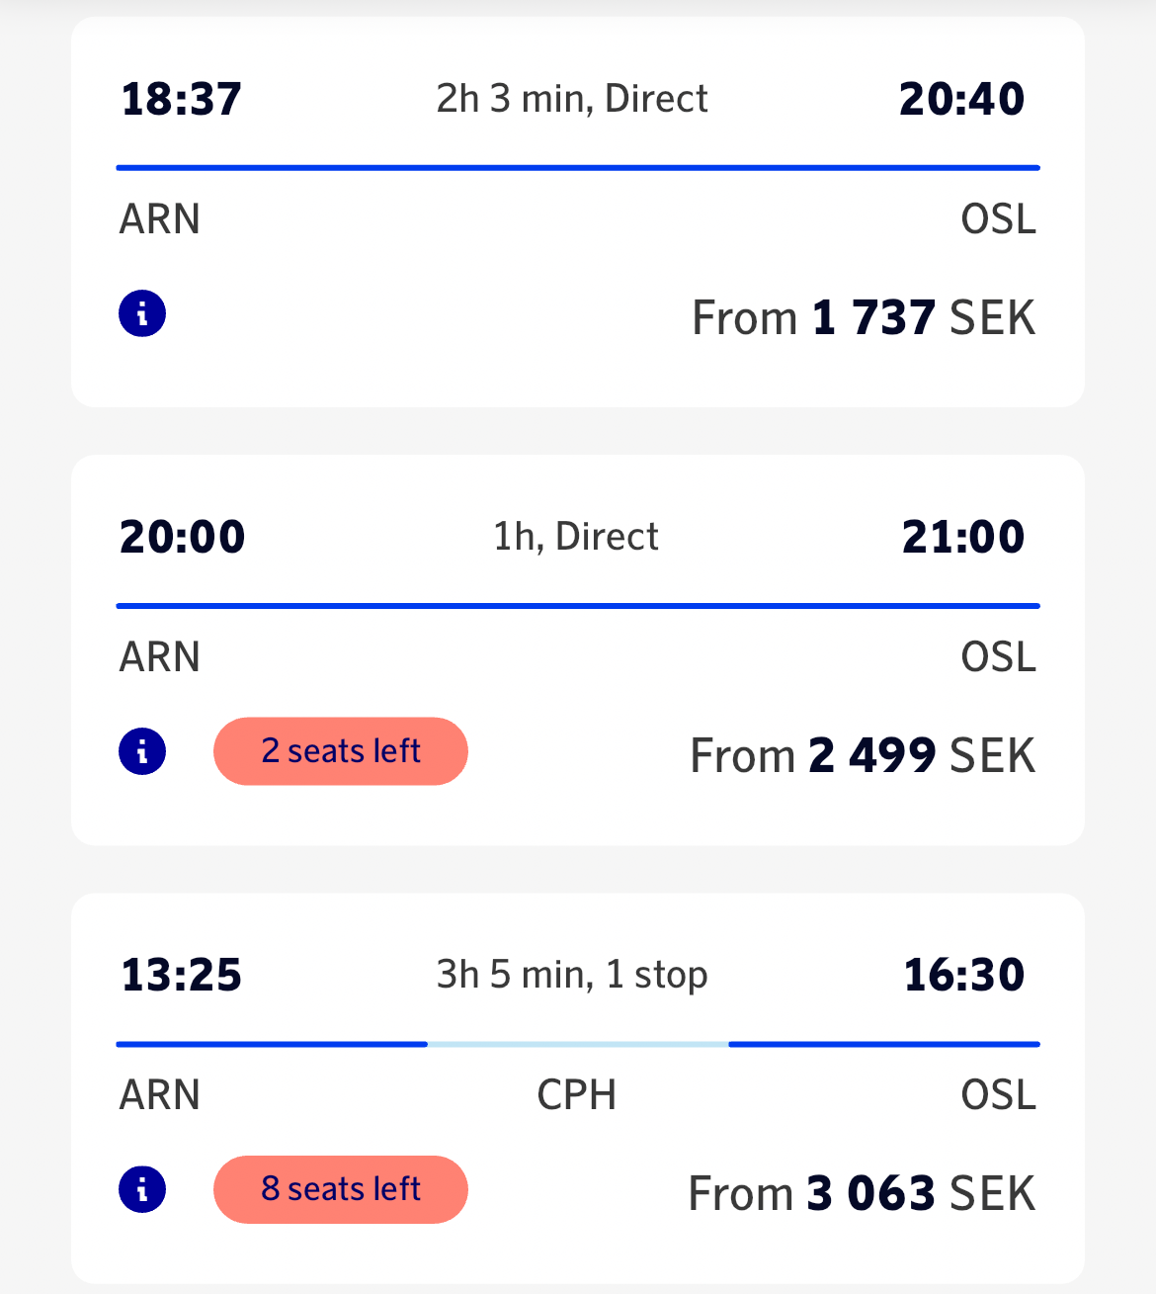1156x1294 pixels.
Task: Choose the From 2 499 SEK fare
Action: [863, 756]
